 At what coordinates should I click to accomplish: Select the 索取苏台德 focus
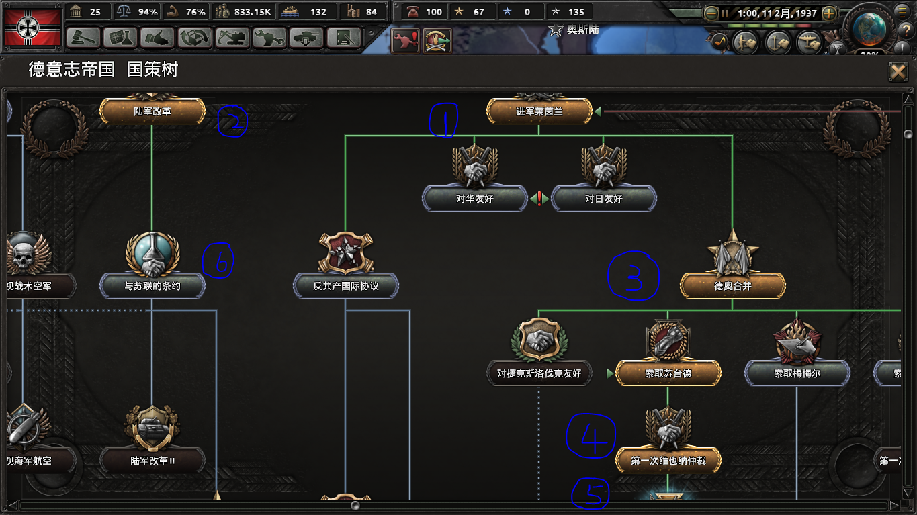coord(668,373)
